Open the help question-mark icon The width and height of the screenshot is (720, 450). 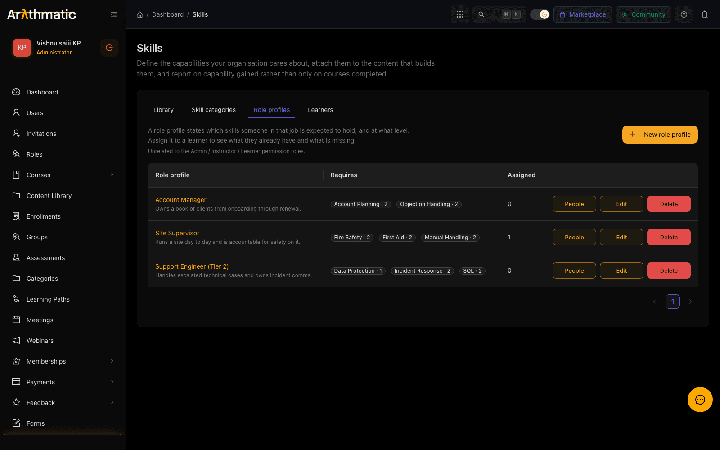coord(684,14)
